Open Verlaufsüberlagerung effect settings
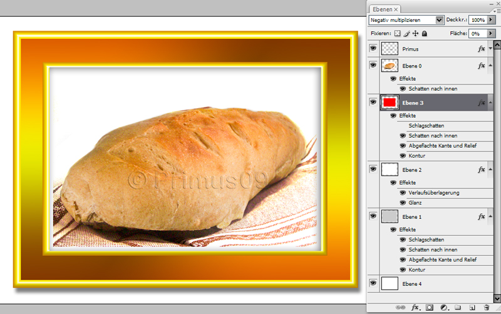Image resolution: width=501 pixels, height=314 pixels. coord(434,193)
